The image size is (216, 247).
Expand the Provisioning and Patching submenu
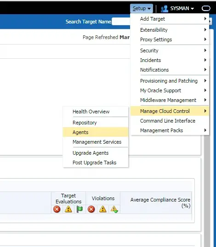170,81
